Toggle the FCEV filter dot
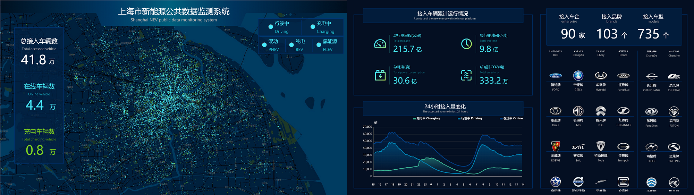The height and width of the screenshot is (195, 694). pyautogui.click(x=319, y=45)
